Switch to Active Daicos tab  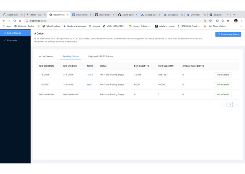[46, 56]
